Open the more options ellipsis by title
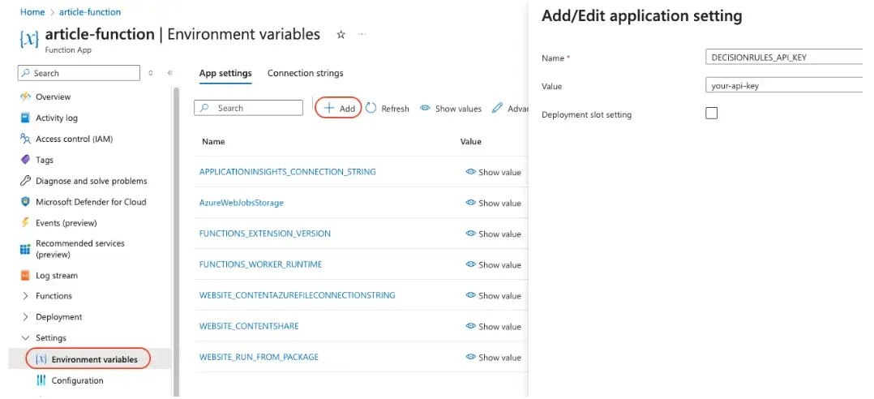 pos(362,35)
